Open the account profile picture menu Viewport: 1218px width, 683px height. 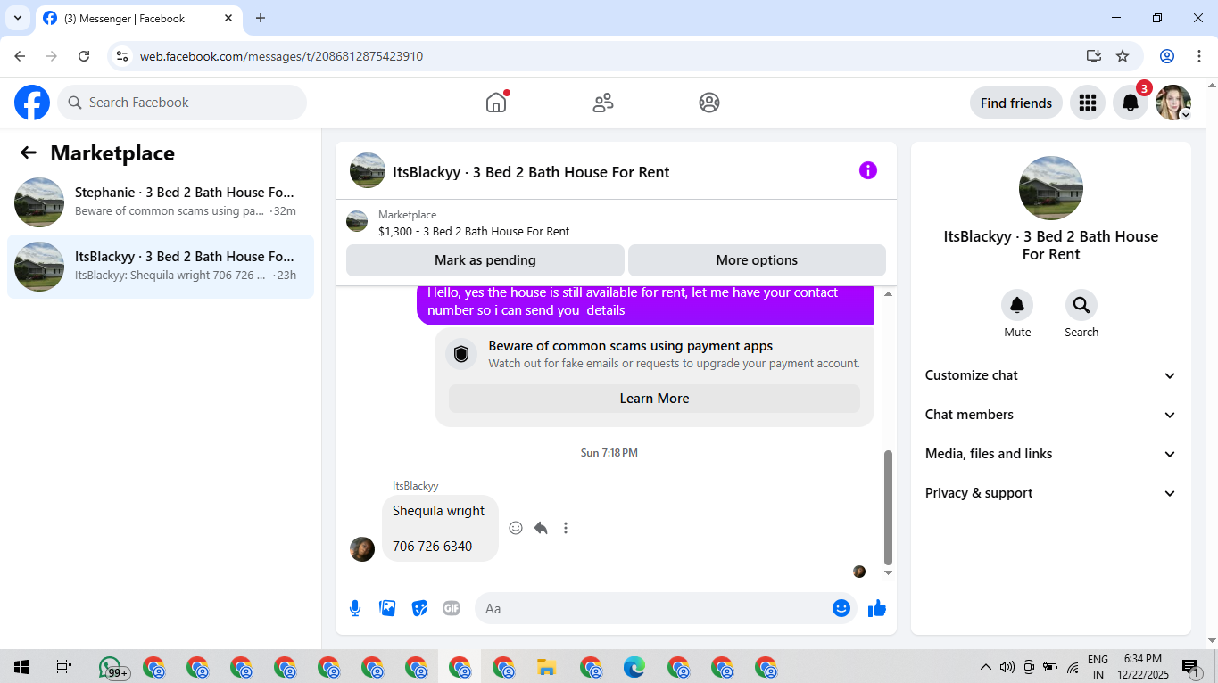click(x=1173, y=103)
